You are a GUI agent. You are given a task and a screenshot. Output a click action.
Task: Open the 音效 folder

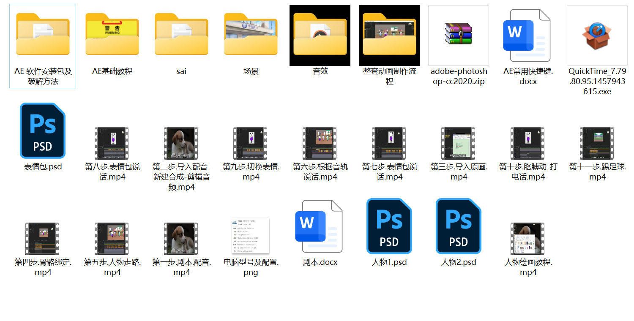320,36
